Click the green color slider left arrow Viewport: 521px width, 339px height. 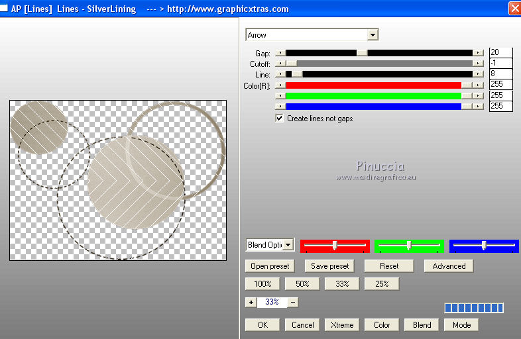281,96
